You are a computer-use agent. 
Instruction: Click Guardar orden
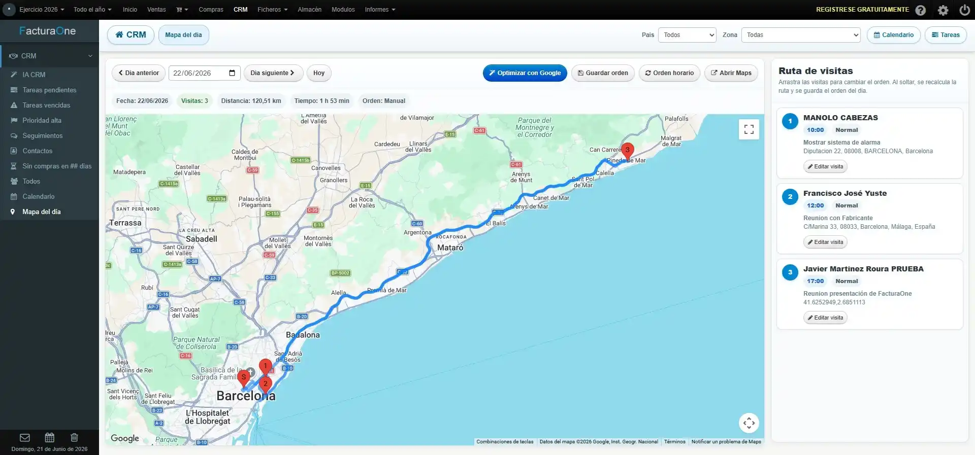tap(603, 73)
